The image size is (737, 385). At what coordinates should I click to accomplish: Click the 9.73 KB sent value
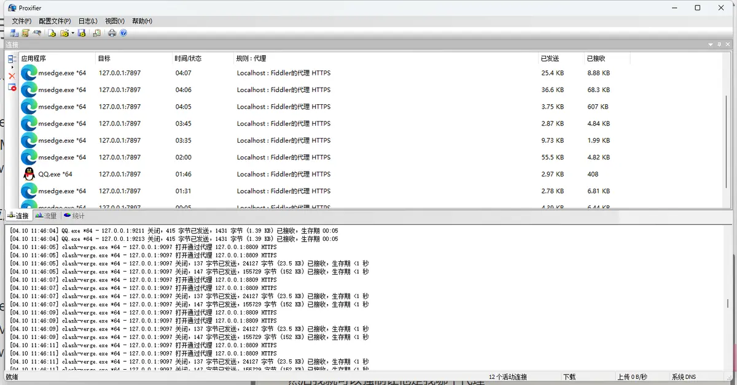[553, 140]
